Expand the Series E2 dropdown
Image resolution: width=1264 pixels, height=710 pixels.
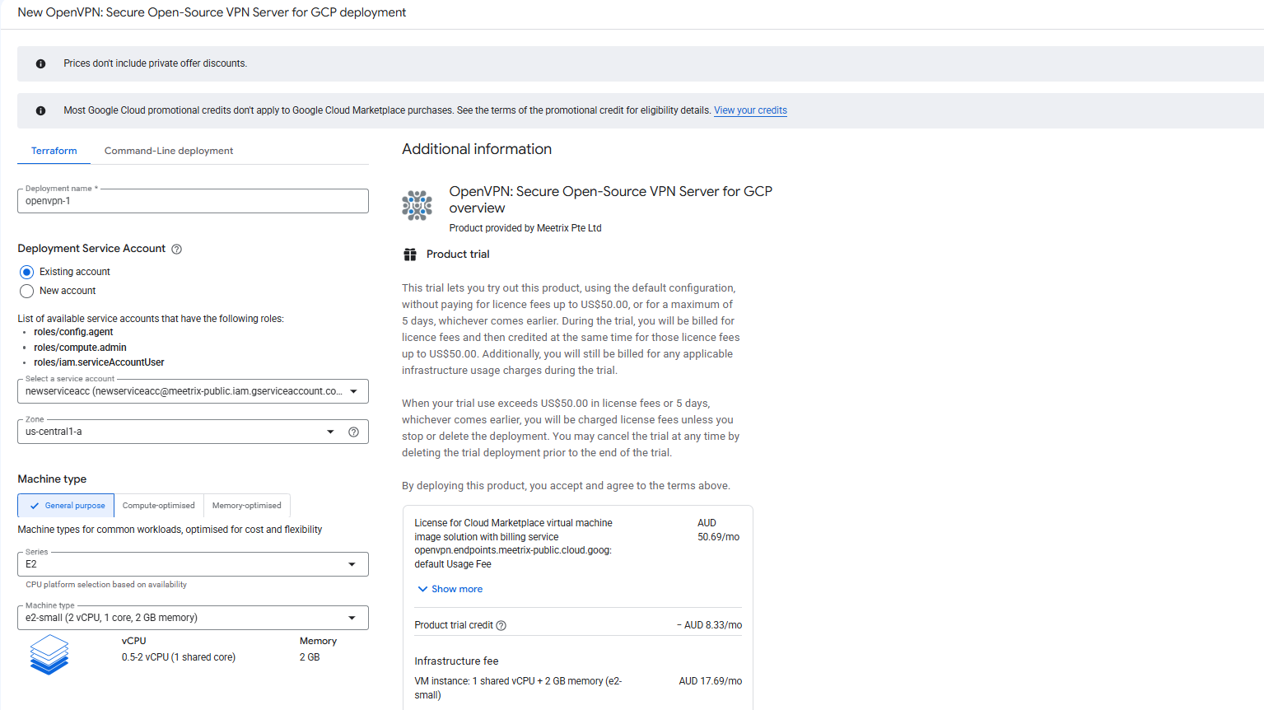pos(193,564)
